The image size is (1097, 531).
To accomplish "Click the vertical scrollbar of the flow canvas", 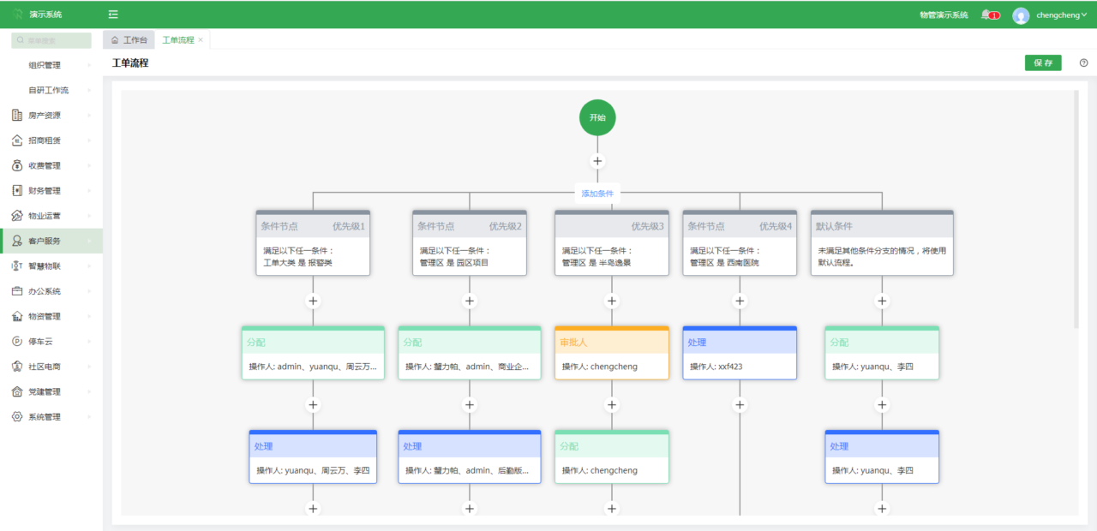I will coord(1076,209).
